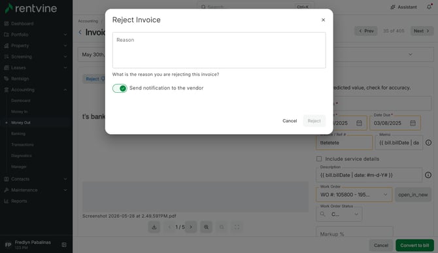Open the Work Order dropdown
The image size is (438, 253).
pyautogui.click(x=354, y=195)
